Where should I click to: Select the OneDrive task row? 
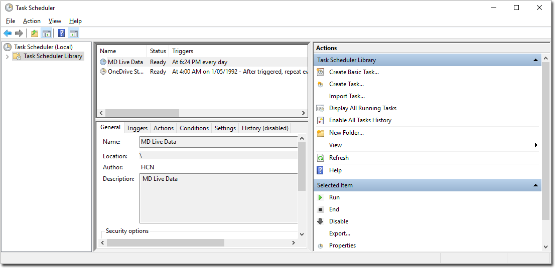125,72
